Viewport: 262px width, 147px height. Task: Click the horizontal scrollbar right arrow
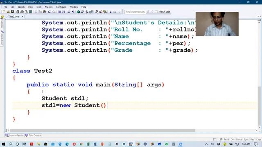(x=256, y=131)
